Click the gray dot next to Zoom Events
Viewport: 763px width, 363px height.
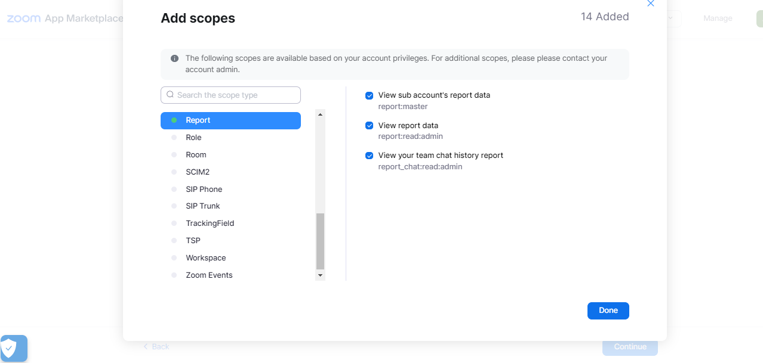pos(174,275)
